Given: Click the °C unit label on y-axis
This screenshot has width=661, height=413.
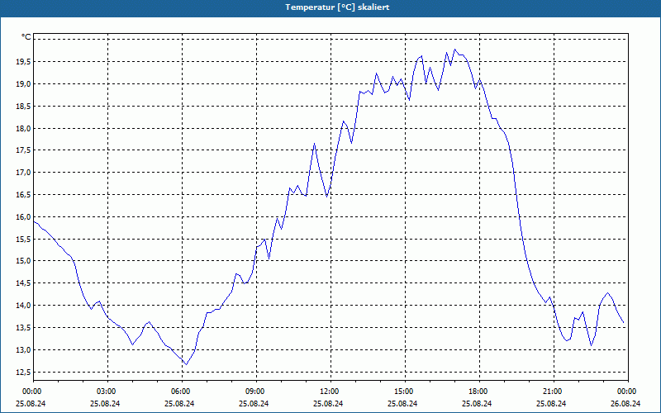Looking at the screenshot, I should pyautogui.click(x=26, y=37).
